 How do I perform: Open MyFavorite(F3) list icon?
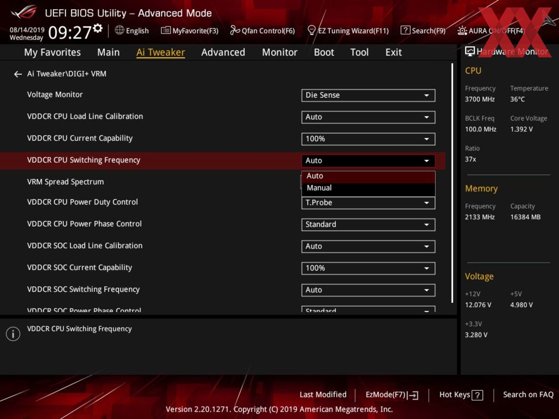[x=166, y=30]
